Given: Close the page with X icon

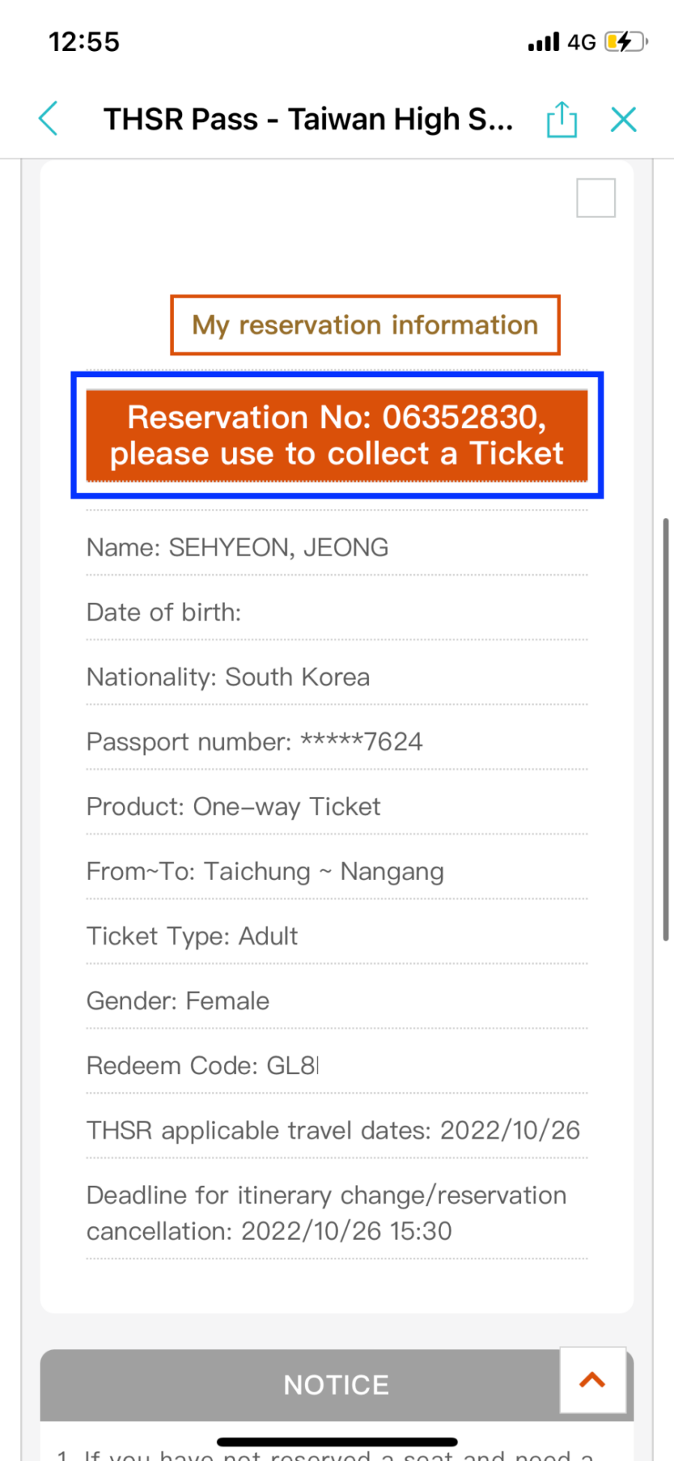Looking at the screenshot, I should (x=623, y=119).
